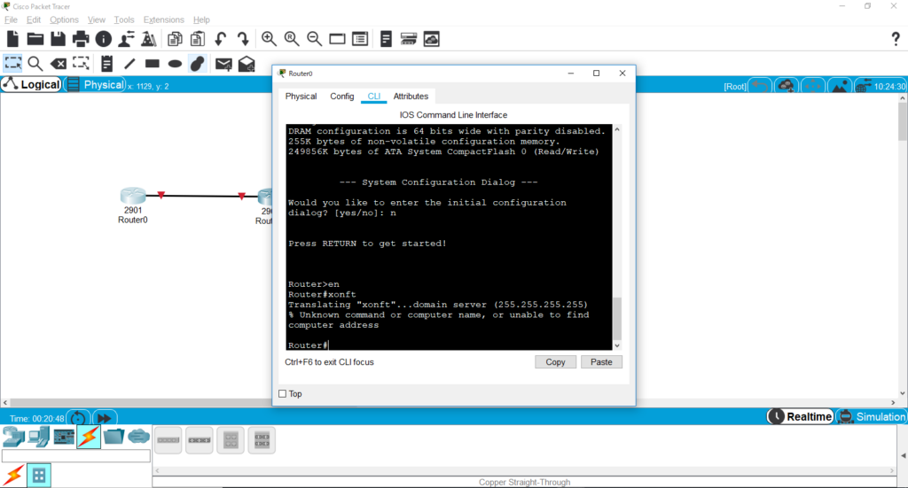Add a Complex PDU open envelope
This screenshot has width=908, height=488.
[247, 63]
